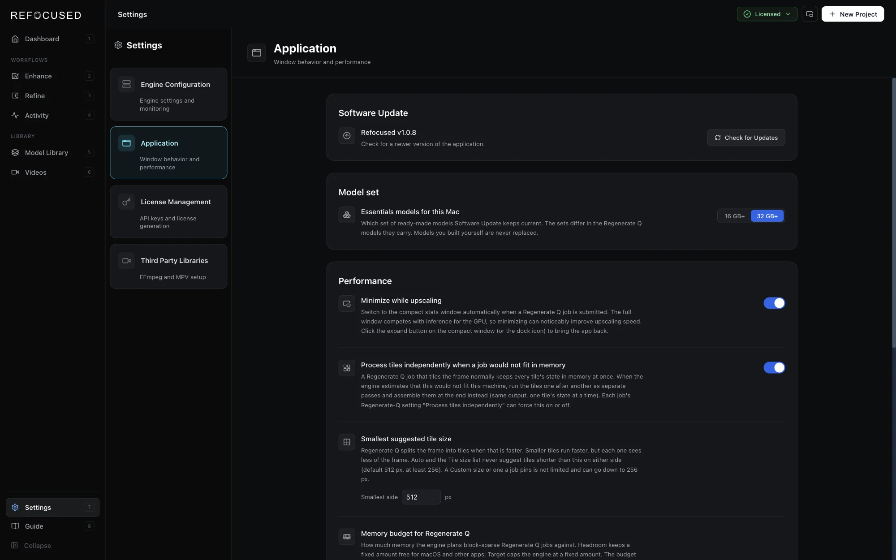Viewport: 896px width, 560px height.
Task: Open the Model Library page
Action: point(52,153)
